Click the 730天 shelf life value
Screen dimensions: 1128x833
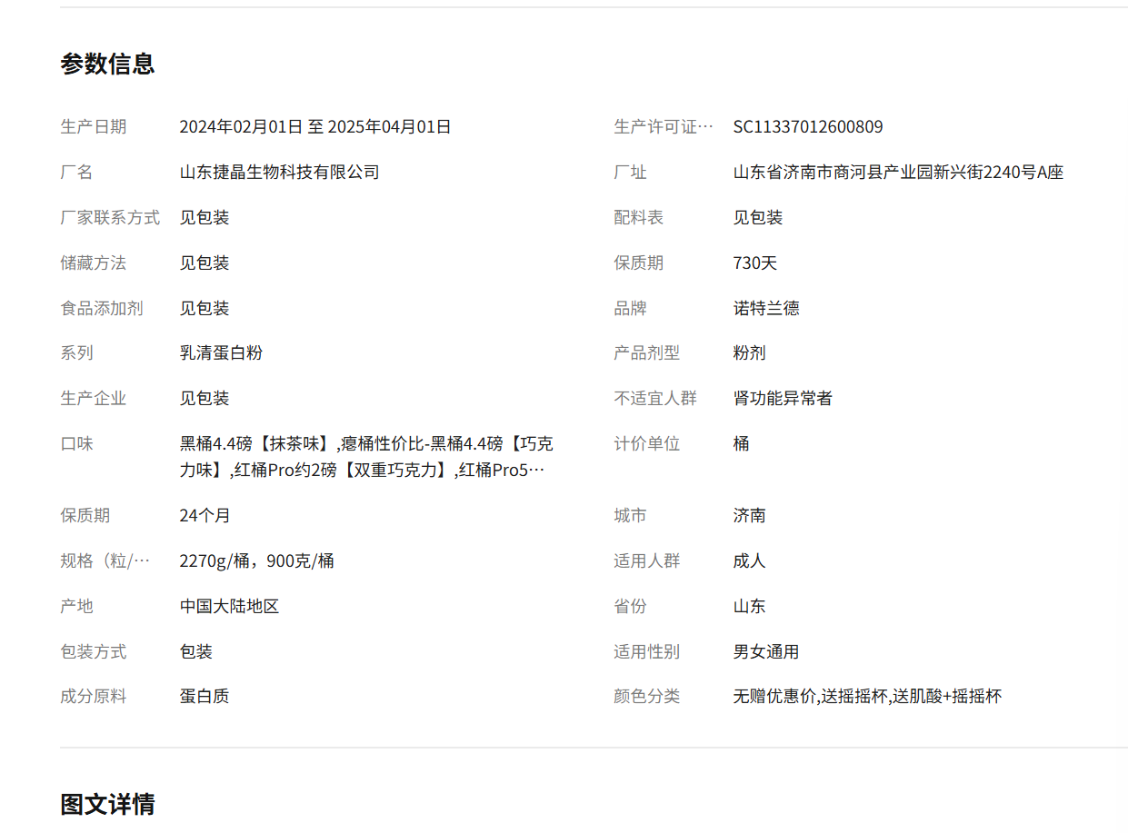[x=755, y=263]
